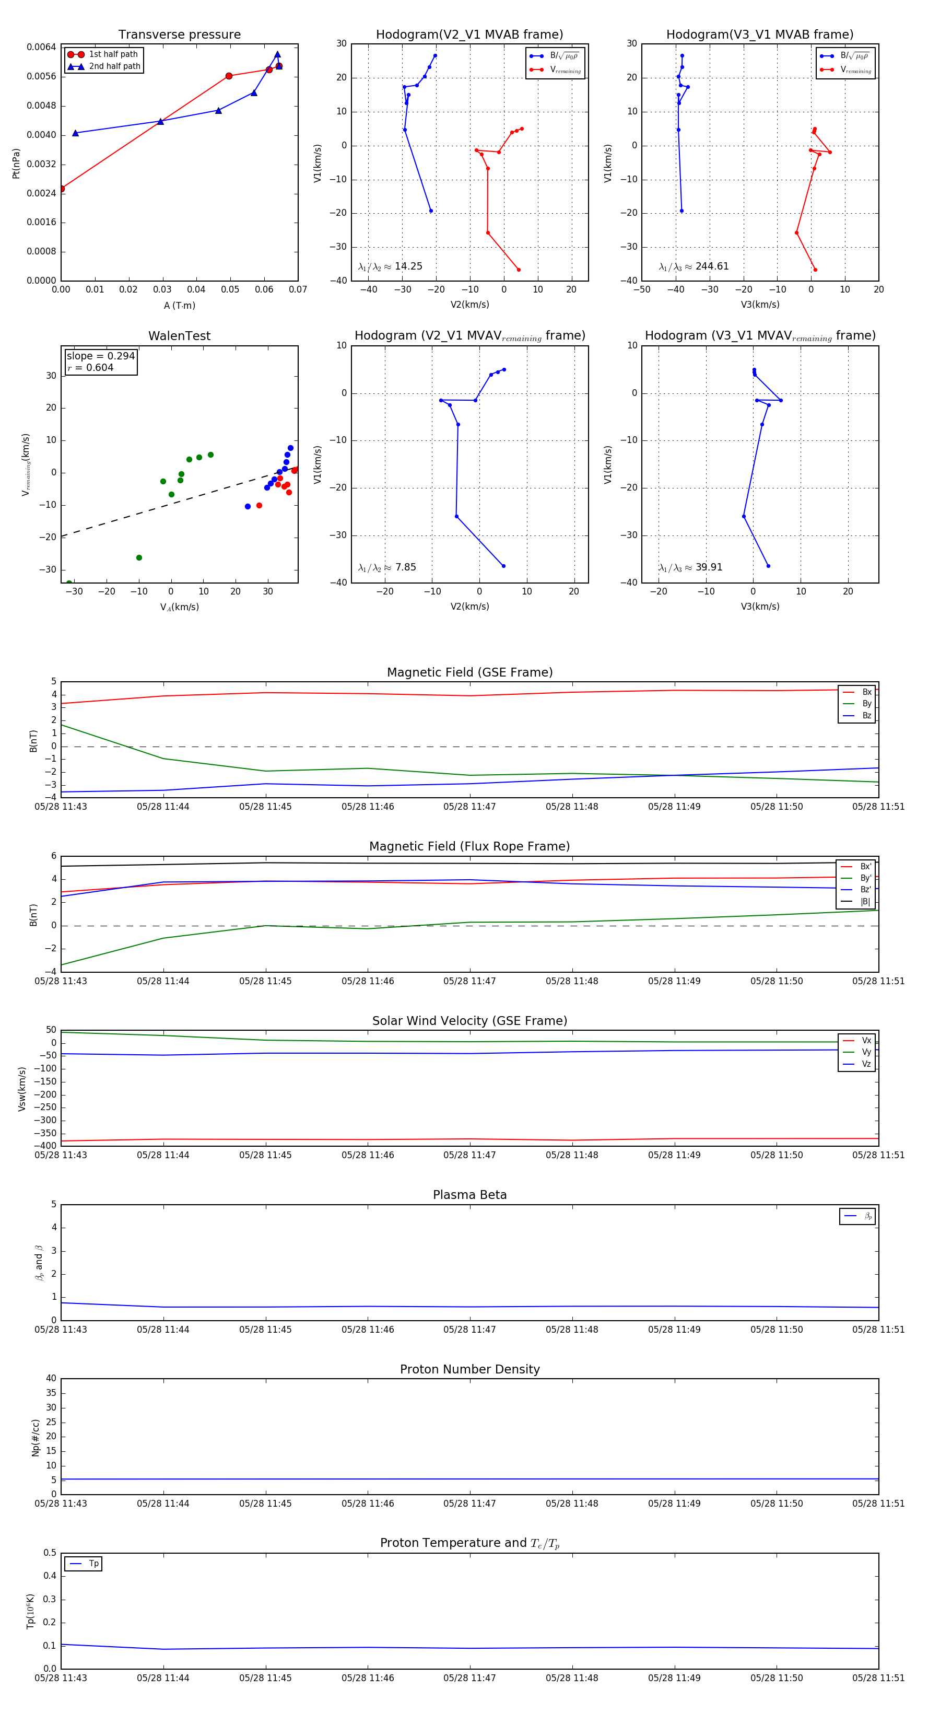Viewport: 940px width, 1724px height.
Task: Click the 'V_A(km/s)' x-axis label in WalenTest
Action: click(x=179, y=607)
